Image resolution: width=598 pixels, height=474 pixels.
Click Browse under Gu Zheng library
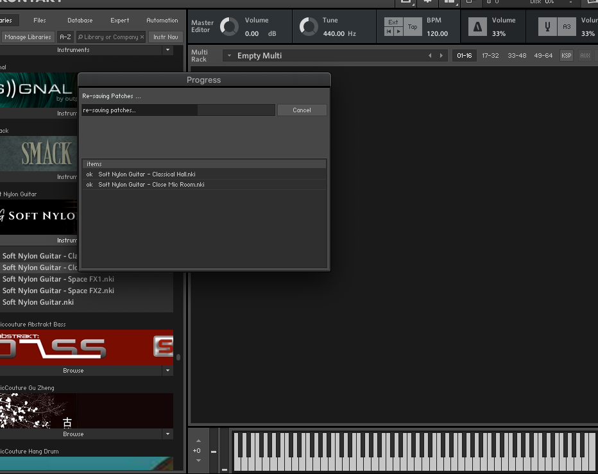(x=73, y=434)
